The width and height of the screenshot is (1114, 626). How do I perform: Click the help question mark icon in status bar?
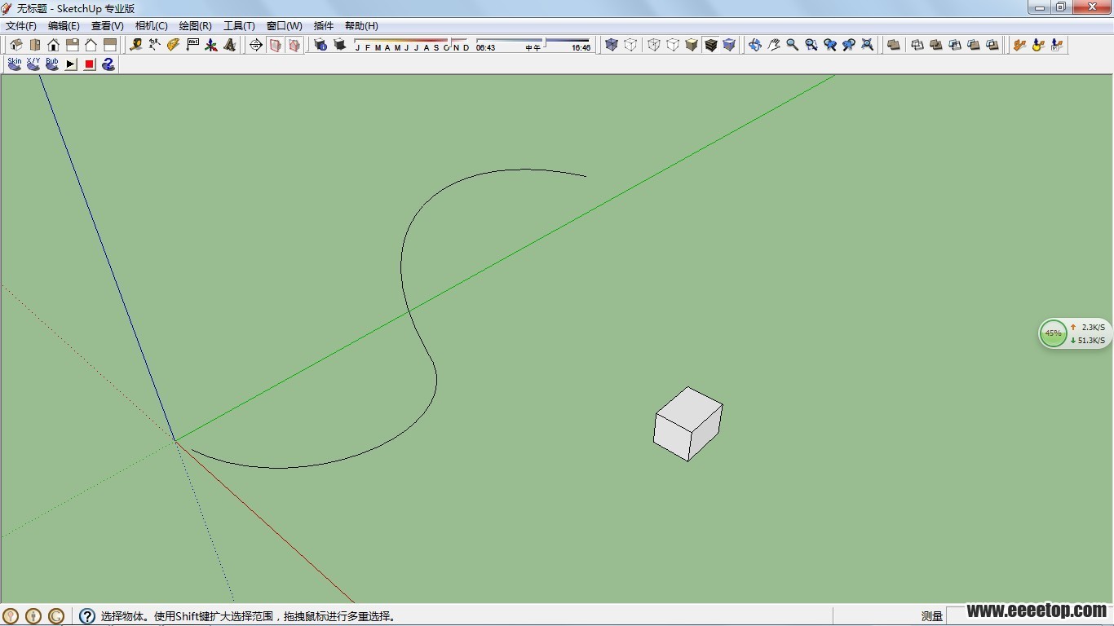point(87,616)
